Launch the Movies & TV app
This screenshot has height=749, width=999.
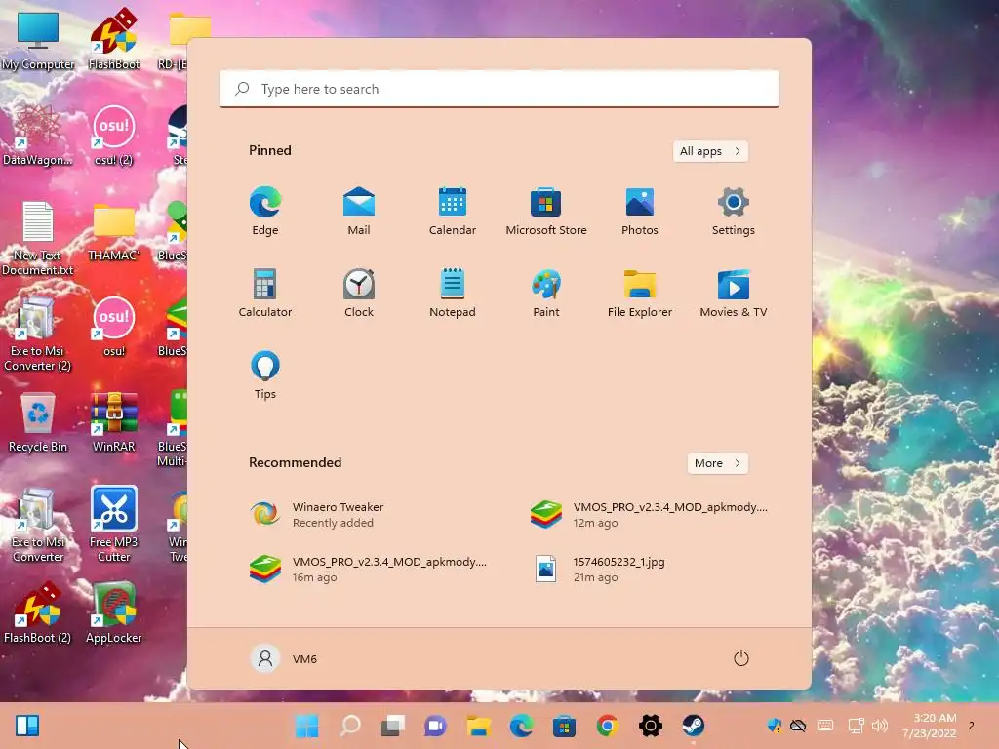point(734,294)
